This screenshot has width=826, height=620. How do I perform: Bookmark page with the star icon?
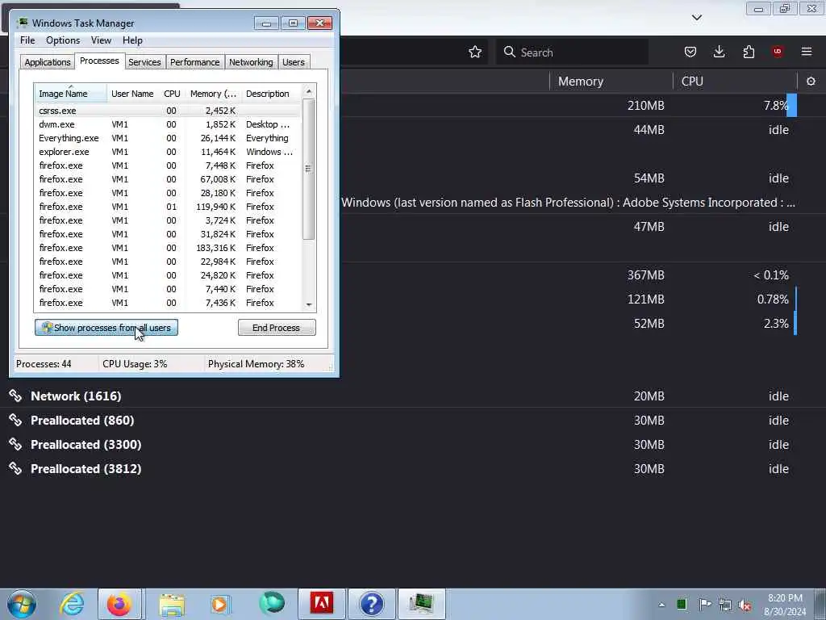(x=474, y=52)
